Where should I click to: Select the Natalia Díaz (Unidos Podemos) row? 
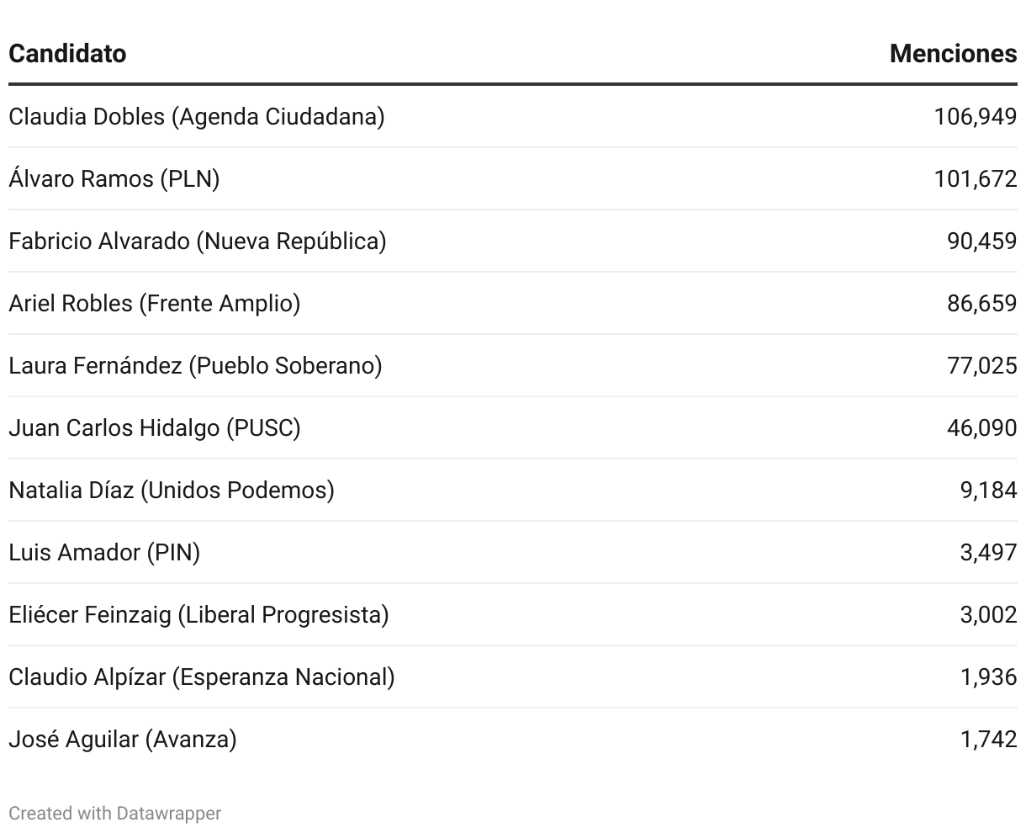pyautogui.click(x=171, y=490)
